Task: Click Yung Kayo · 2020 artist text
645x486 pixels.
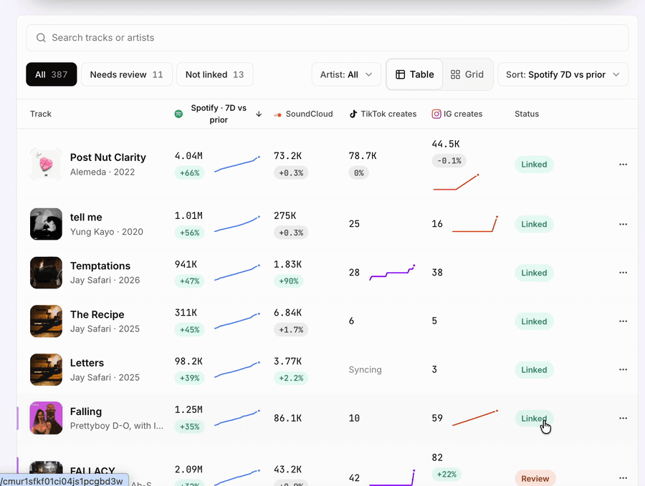Action: pos(107,232)
